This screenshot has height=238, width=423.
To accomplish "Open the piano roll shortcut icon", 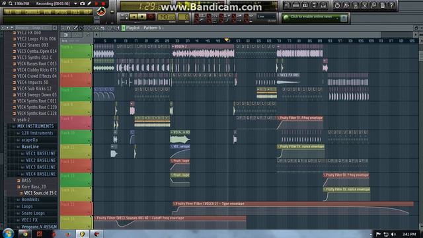I will click(305, 5).
